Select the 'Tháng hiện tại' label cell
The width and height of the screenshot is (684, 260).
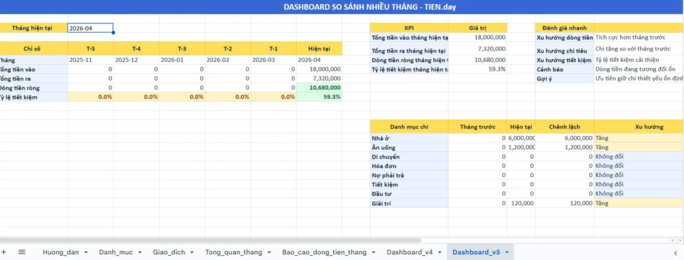(x=33, y=28)
